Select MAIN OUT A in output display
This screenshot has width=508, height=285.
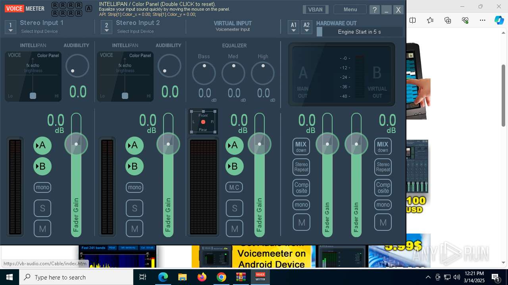pyautogui.click(x=303, y=82)
